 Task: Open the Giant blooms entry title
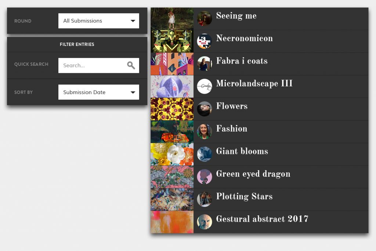pyautogui.click(x=242, y=151)
